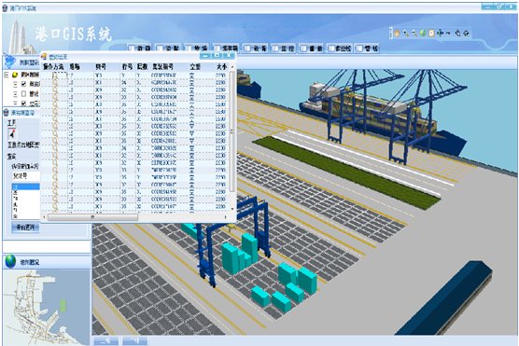519x346 pixels.
Task: Collapse the root node of the layer tree
Action: pos(7,75)
